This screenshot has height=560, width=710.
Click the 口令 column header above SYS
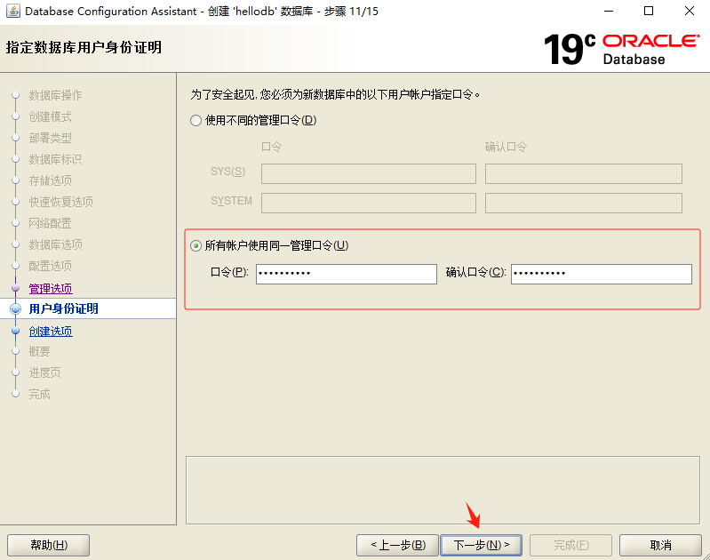tap(271, 147)
